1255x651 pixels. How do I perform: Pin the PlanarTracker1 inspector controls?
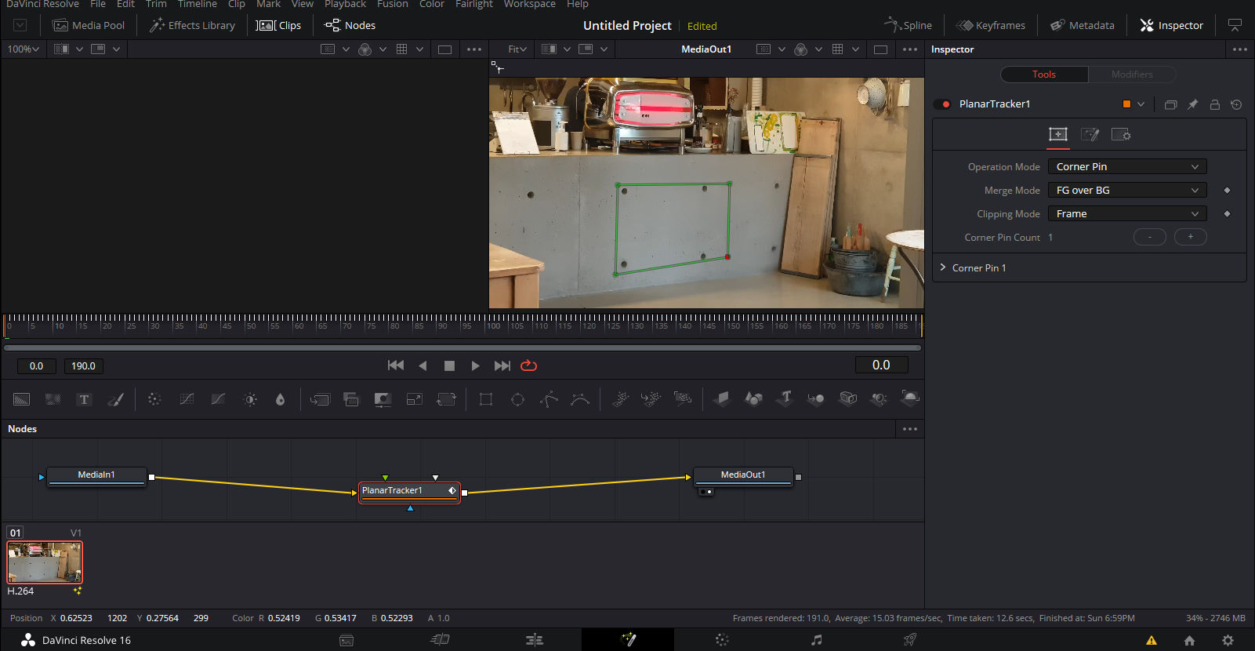coord(1192,104)
